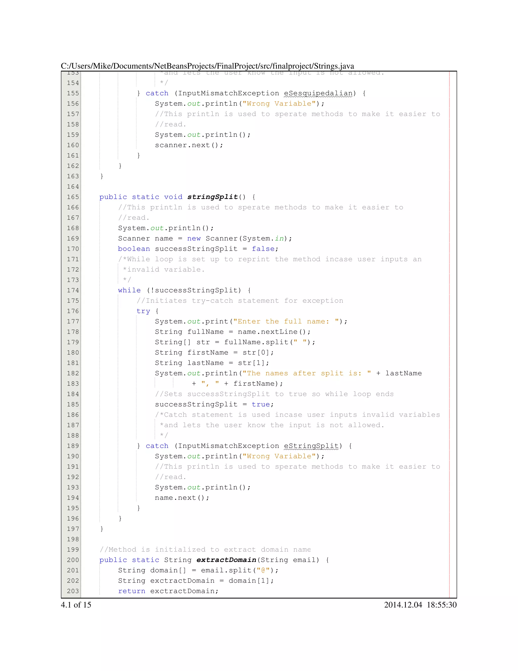Click line number 165 in gutter
The height and width of the screenshot is (671, 518).
73,197
